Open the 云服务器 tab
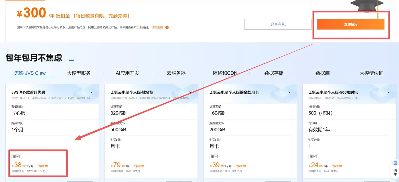This screenshot has height=182, width=399. click(176, 73)
